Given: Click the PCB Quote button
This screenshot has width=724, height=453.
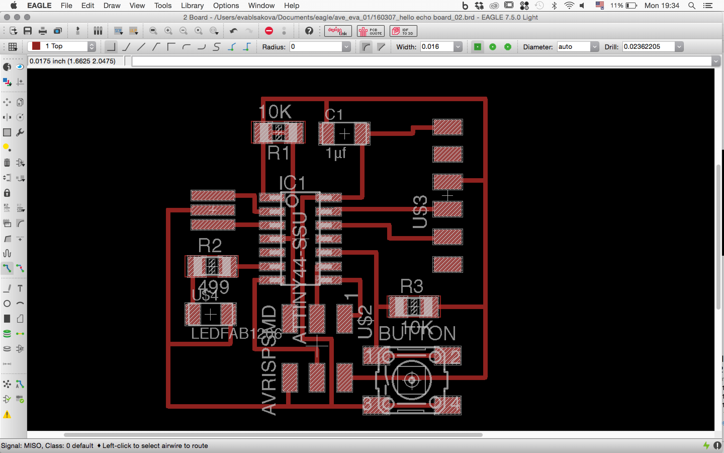Looking at the screenshot, I should pos(370,31).
